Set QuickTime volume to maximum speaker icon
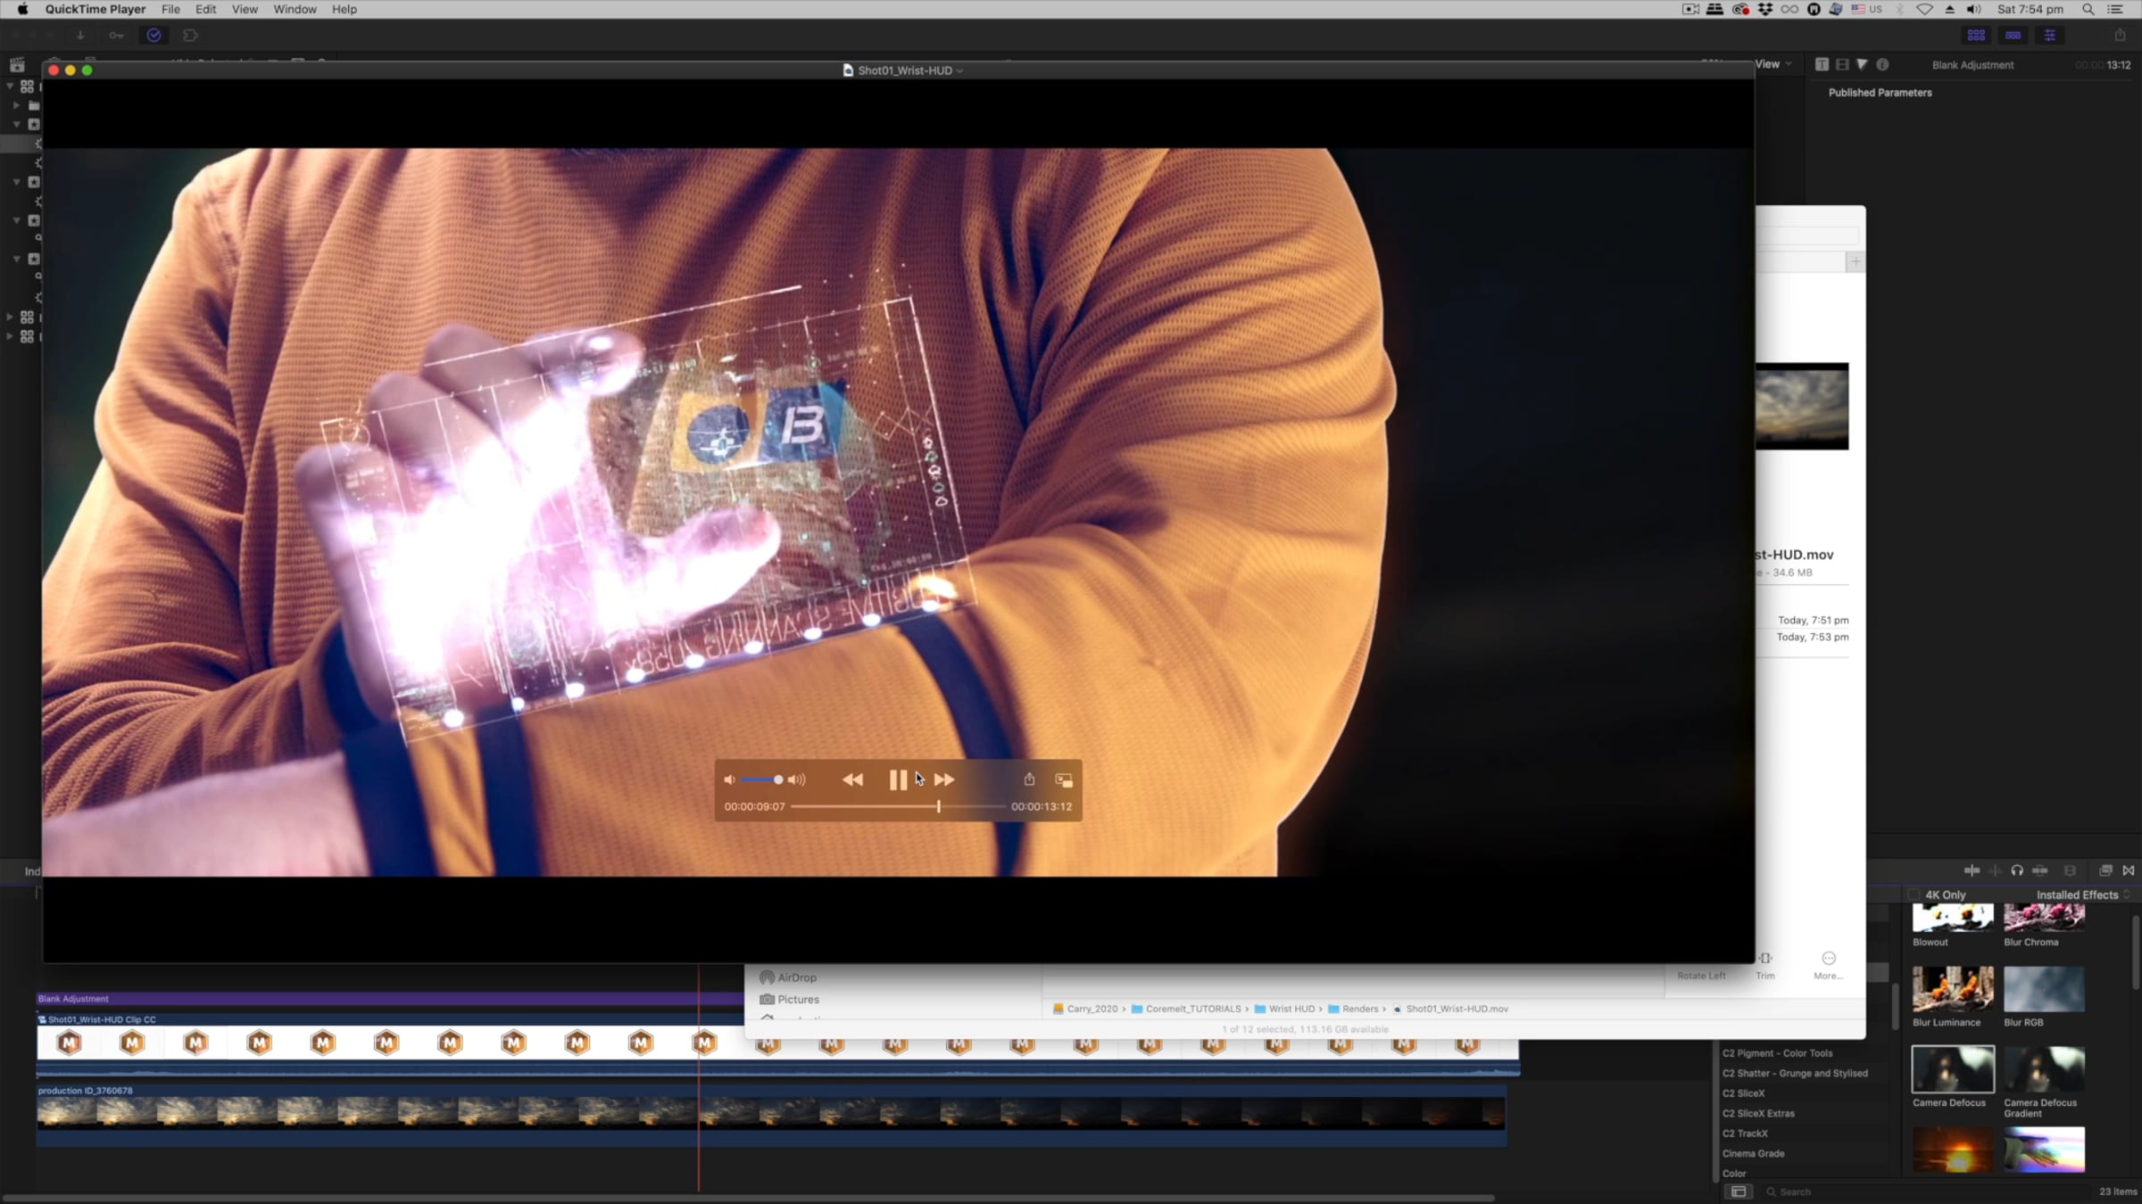Image resolution: width=2142 pixels, height=1204 pixels. 797,780
